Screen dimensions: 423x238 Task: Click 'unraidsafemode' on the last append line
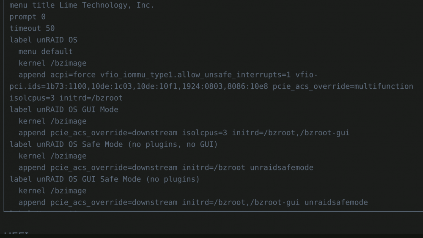[x=336, y=202]
